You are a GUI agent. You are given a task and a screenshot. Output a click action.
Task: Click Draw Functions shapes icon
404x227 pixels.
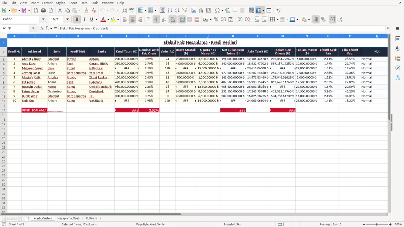click(x=278, y=10)
